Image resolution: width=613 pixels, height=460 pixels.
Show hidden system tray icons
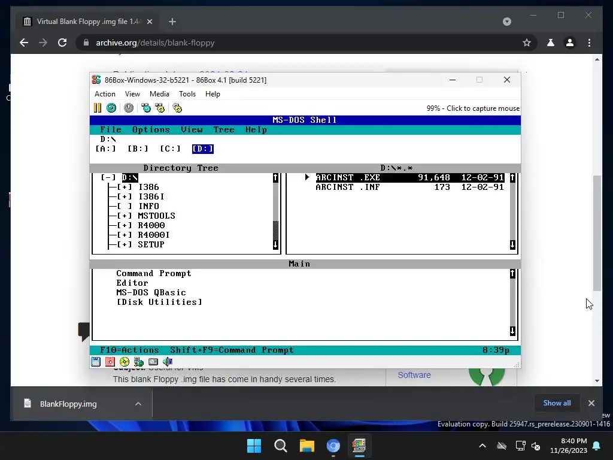[x=482, y=446]
